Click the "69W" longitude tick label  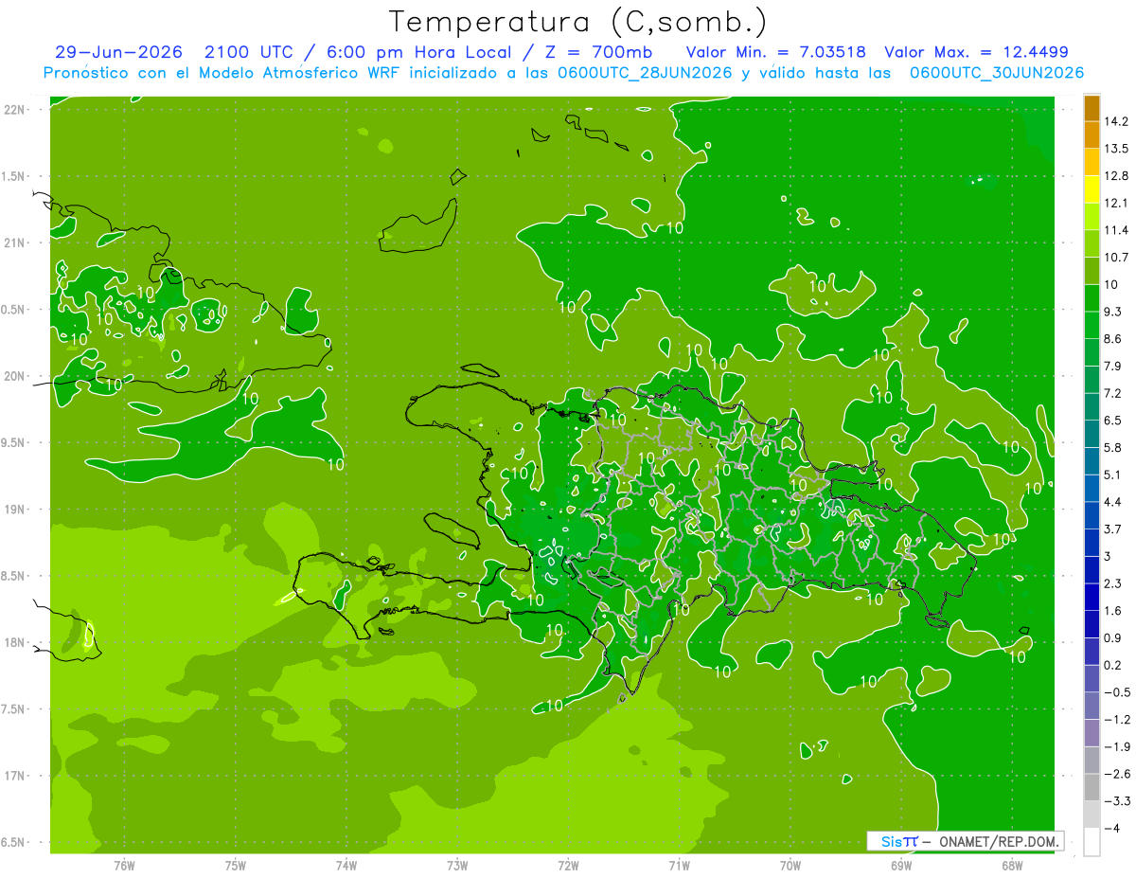[x=901, y=866]
